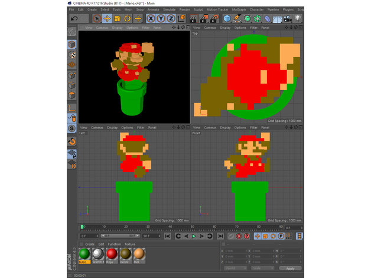The width and height of the screenshot is (371, 278).
Task: Open View menu of Left viewport
Action: (x=84, y=127)
